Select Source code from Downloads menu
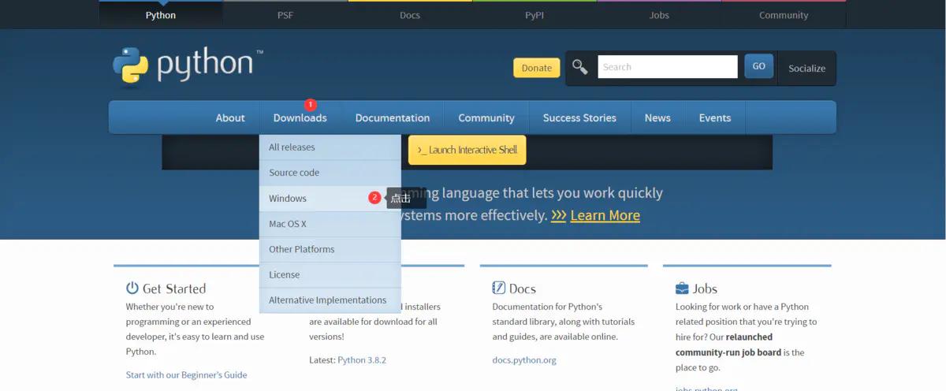946x391 pixels. coord(330,173)
